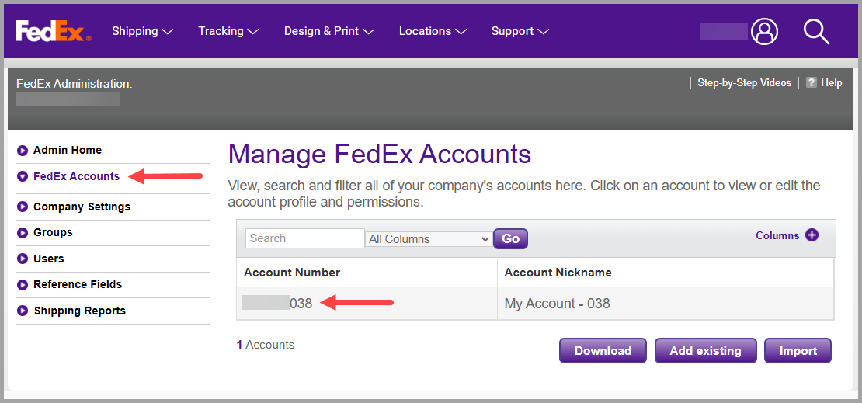Expand the Support menu
The height and width of the screenshot is (403, 862).
[520, 31]
